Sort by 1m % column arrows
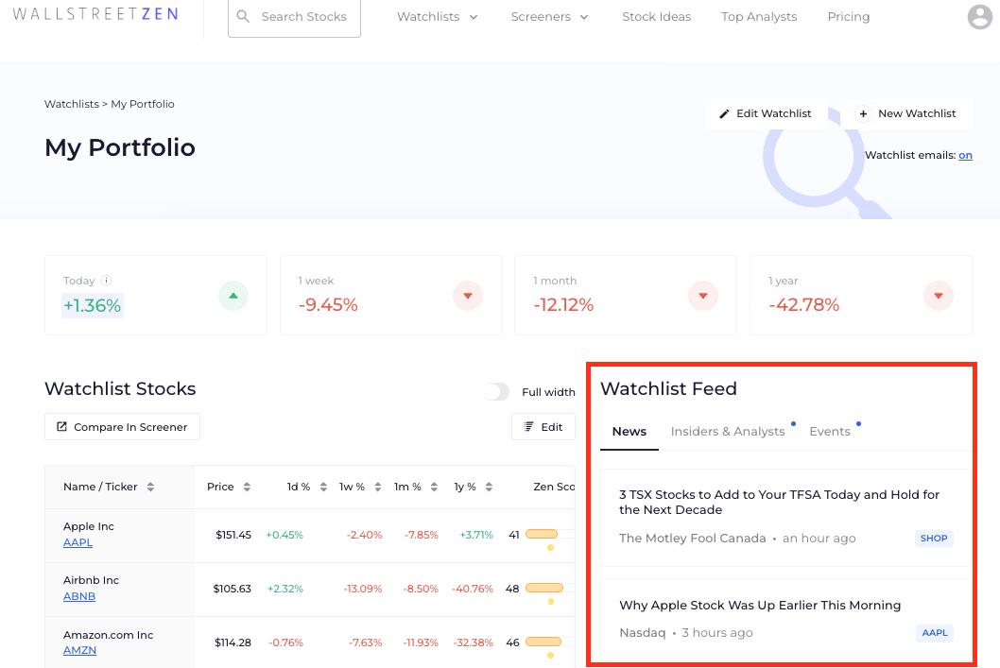The width and height of the screenshot is (1000, 668). (434, 487)
